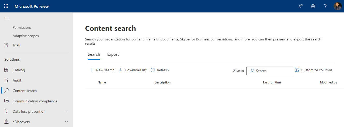Click the Refresh circular arrow icon

[x=153, y=70]
